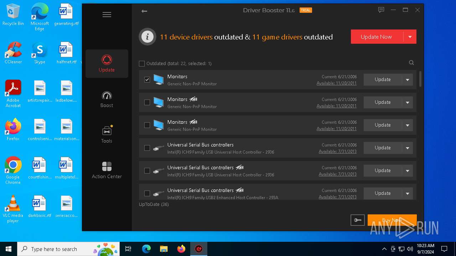Check USB2 Enhanced Host Controller checkbox
The width and height of the screenshot is (456, 256).
[x=147, y=193]
